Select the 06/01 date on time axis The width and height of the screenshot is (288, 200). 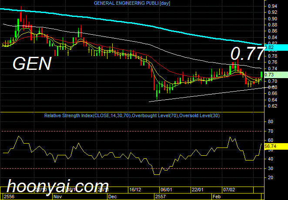pyautogui.click(x=166, y=190)
